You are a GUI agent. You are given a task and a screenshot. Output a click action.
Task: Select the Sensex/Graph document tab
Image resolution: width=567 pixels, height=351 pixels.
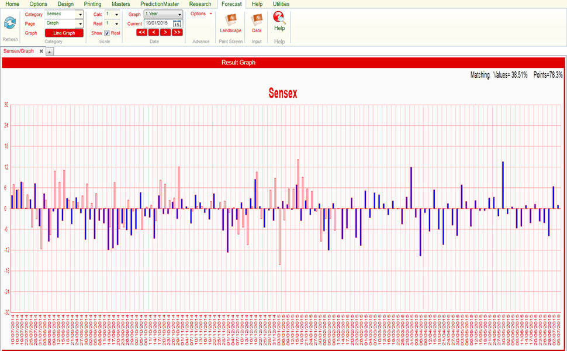19,51
